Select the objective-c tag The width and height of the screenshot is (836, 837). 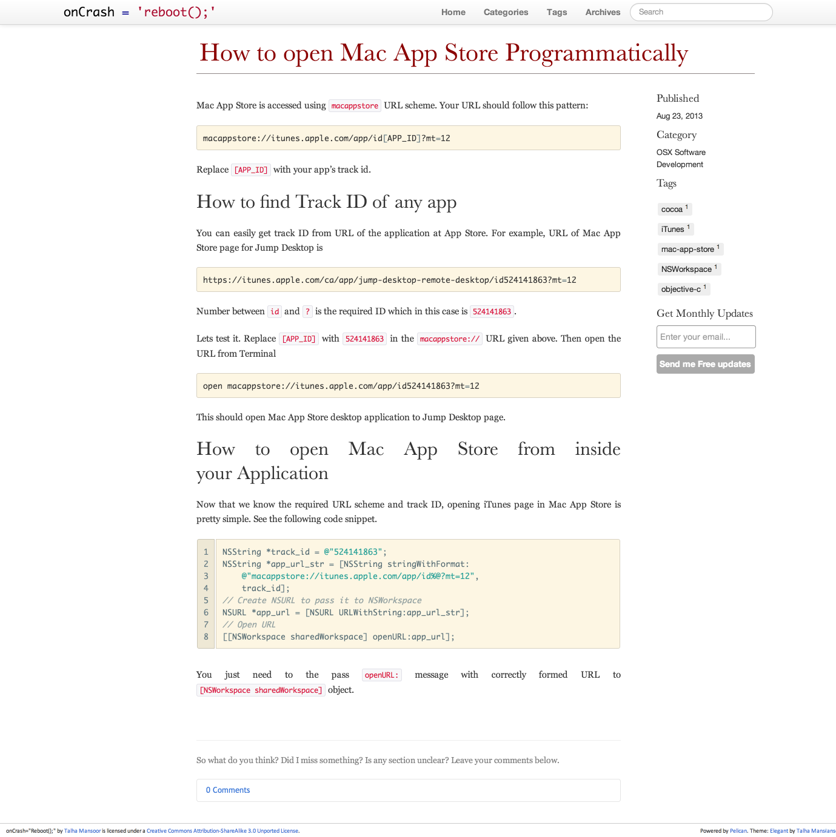[x=684, y=289]
